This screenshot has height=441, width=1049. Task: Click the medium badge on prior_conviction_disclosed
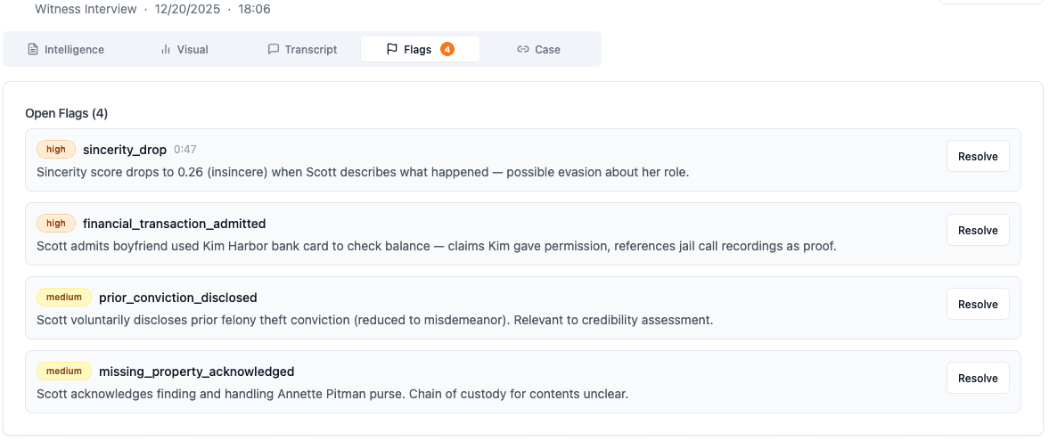point(64,298)
